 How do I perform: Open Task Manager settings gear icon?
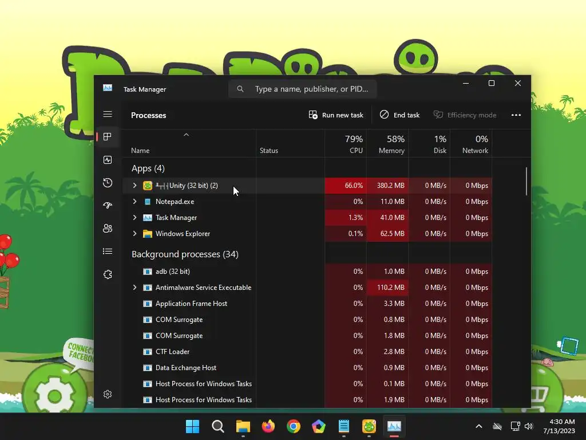108,394
